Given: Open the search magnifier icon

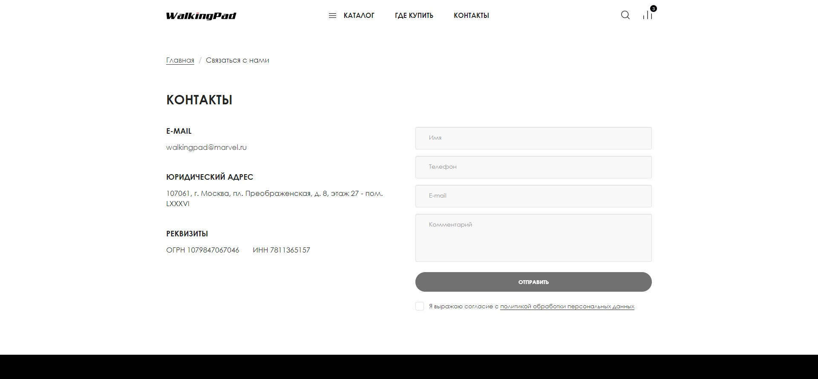Looking at the screenshot, I should (x=625, y=15).
